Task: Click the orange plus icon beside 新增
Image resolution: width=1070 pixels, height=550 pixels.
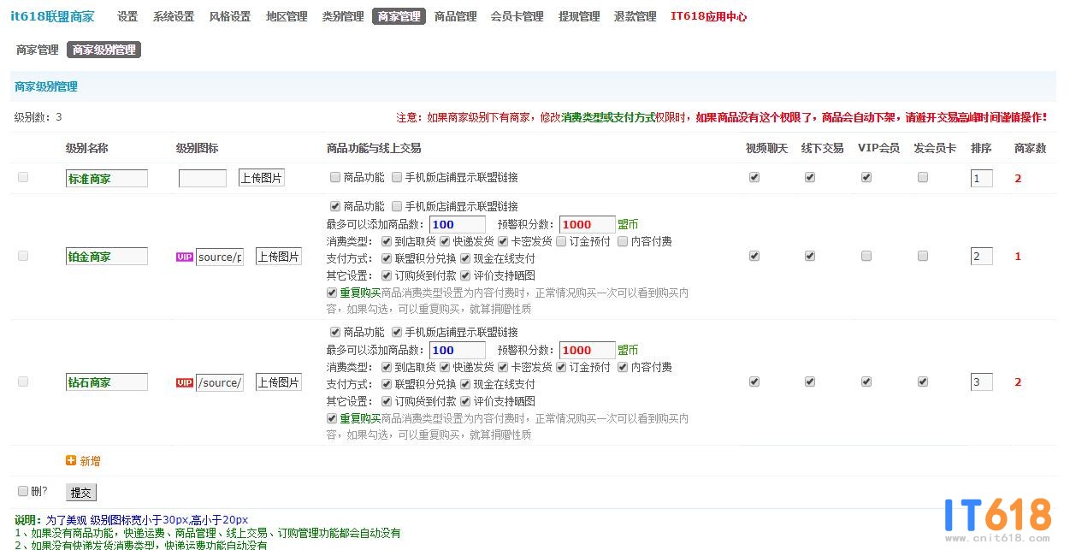Action: click(71, 460)
